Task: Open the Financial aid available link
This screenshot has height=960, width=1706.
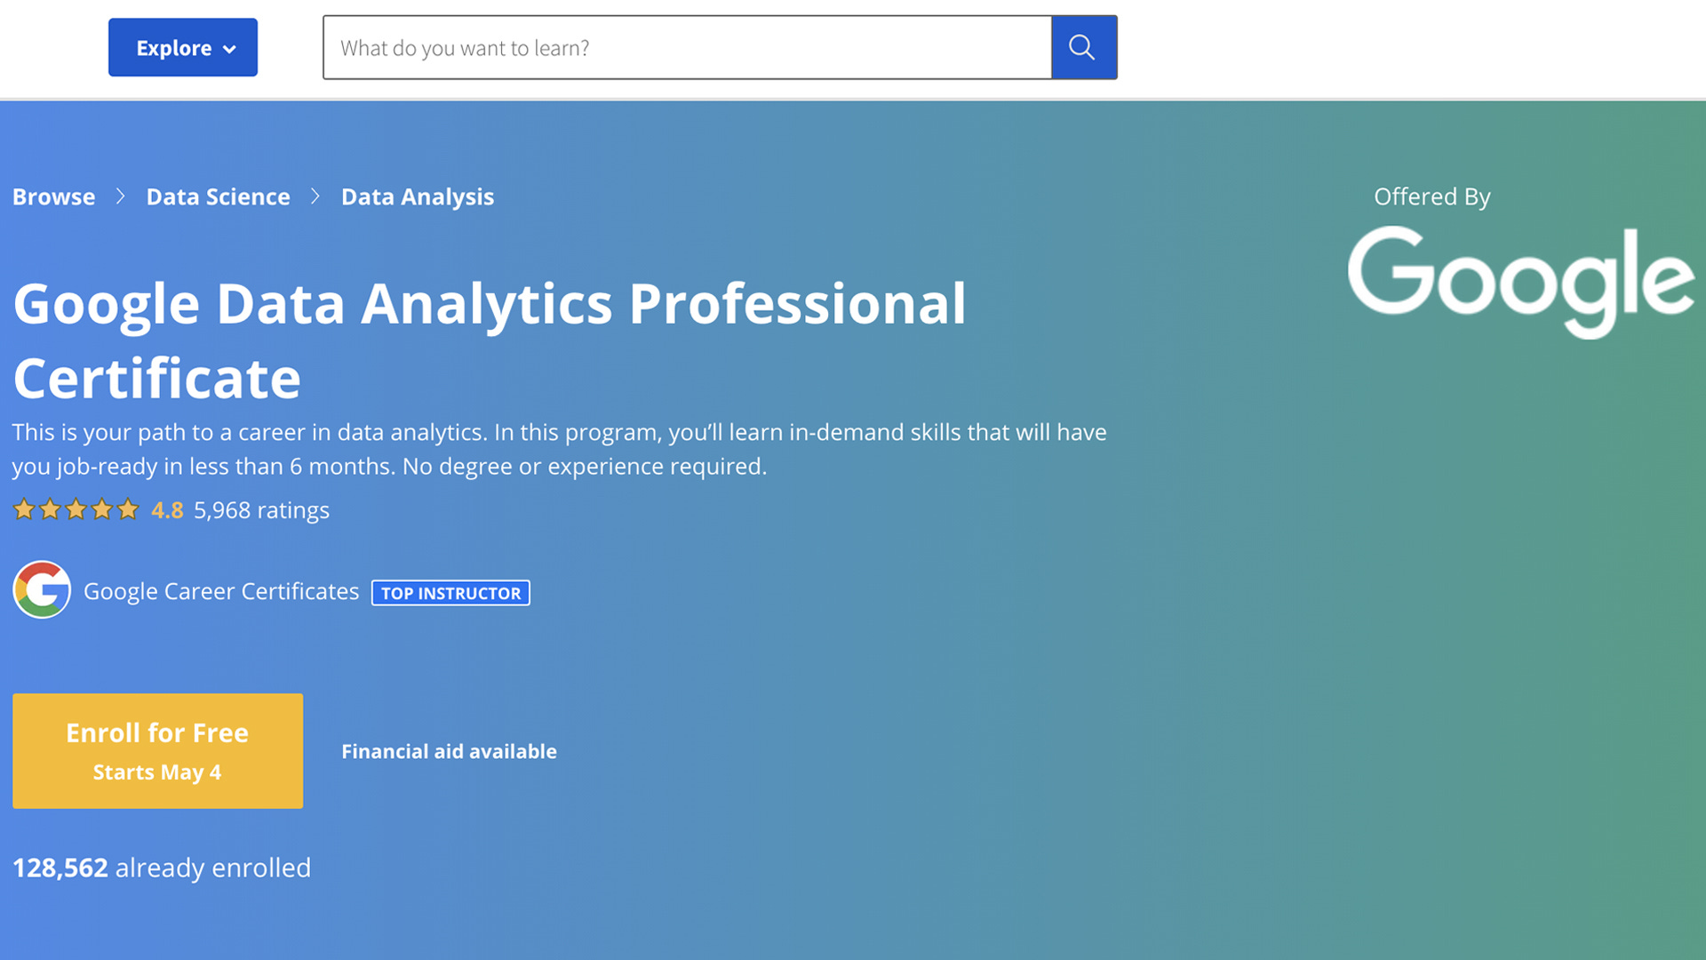Action: pyautogui.click(x=450, y=751)
